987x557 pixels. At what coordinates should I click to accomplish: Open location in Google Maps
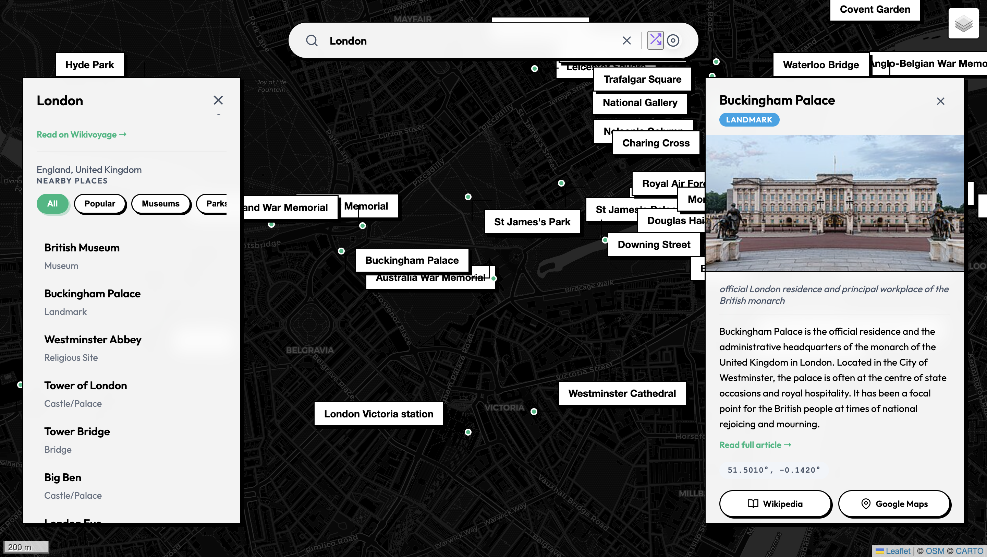coord(894,504)
